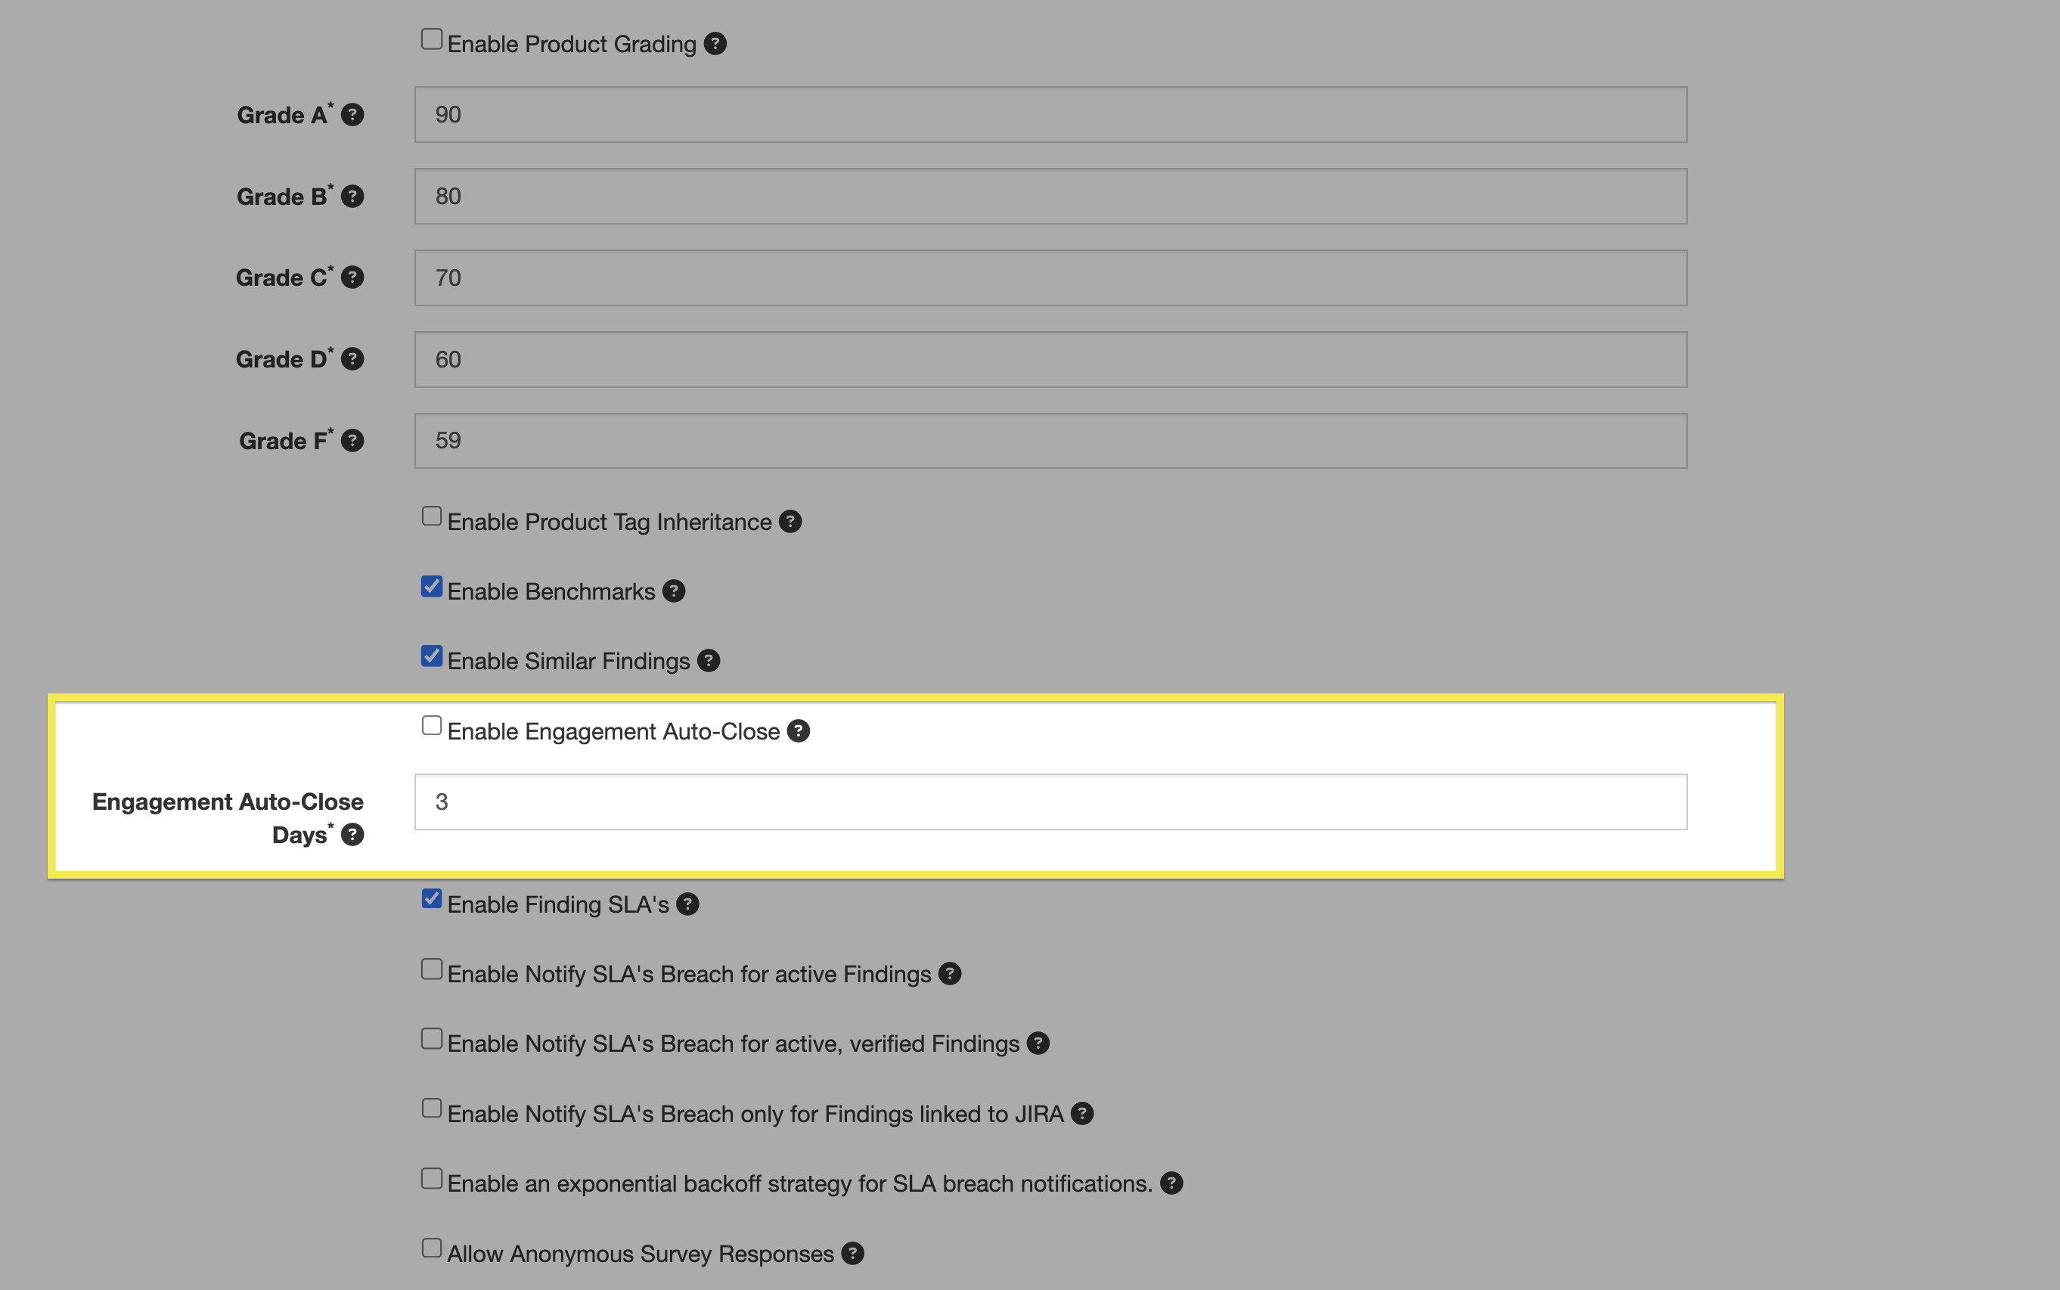Enable the Product Grading checkbox
Screen dimensions: 2060x1290
click(432, 39)
